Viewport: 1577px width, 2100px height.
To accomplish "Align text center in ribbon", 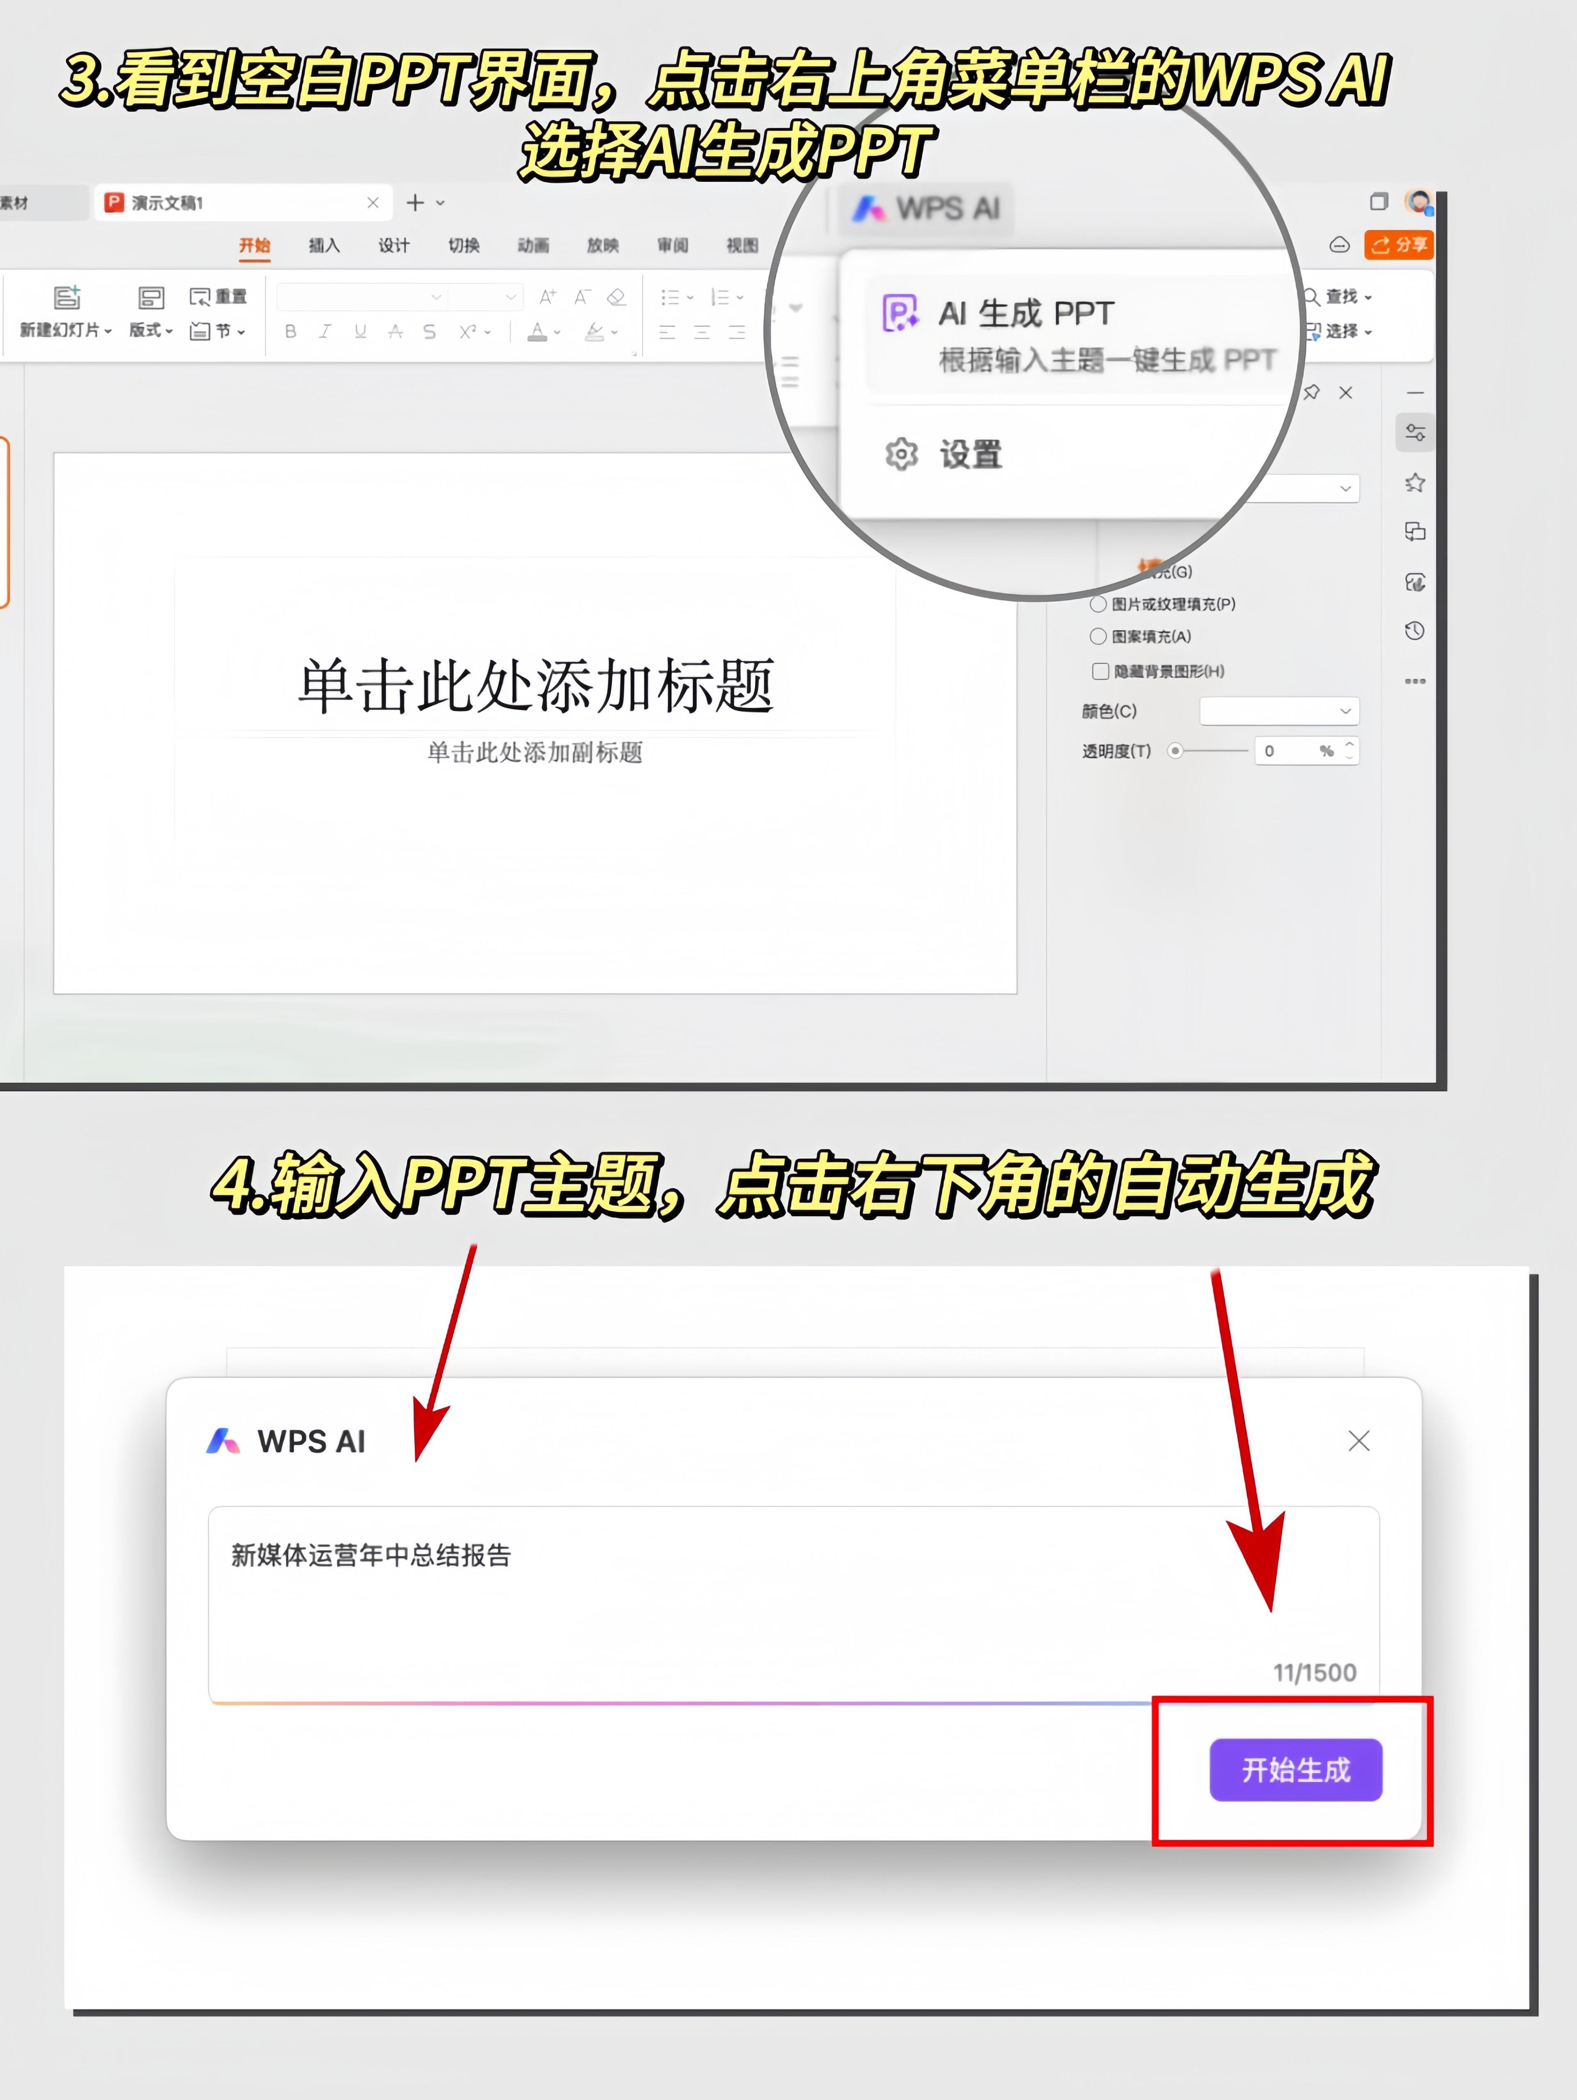I will tap(702, 331).
